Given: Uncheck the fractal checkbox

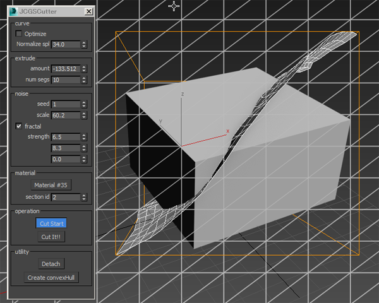Looking at the screenshot, I should 18,126.
